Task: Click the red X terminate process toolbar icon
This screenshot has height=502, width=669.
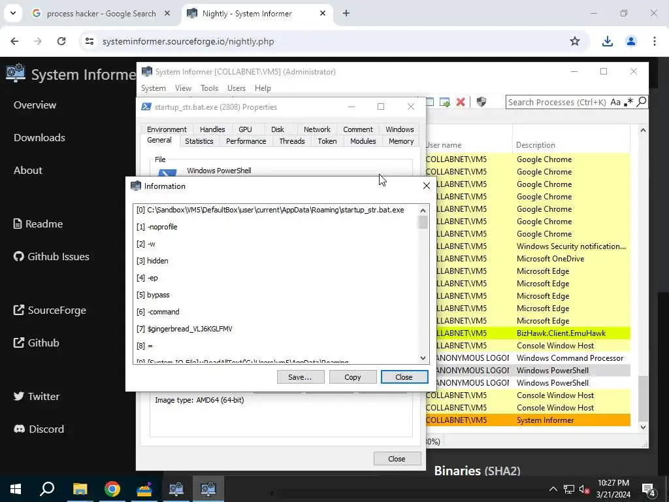Action: tap(461, 102)
